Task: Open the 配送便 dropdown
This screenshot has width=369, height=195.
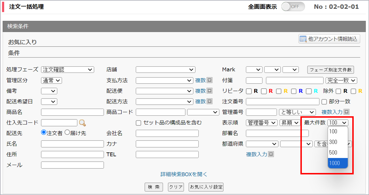Action: 164,91
